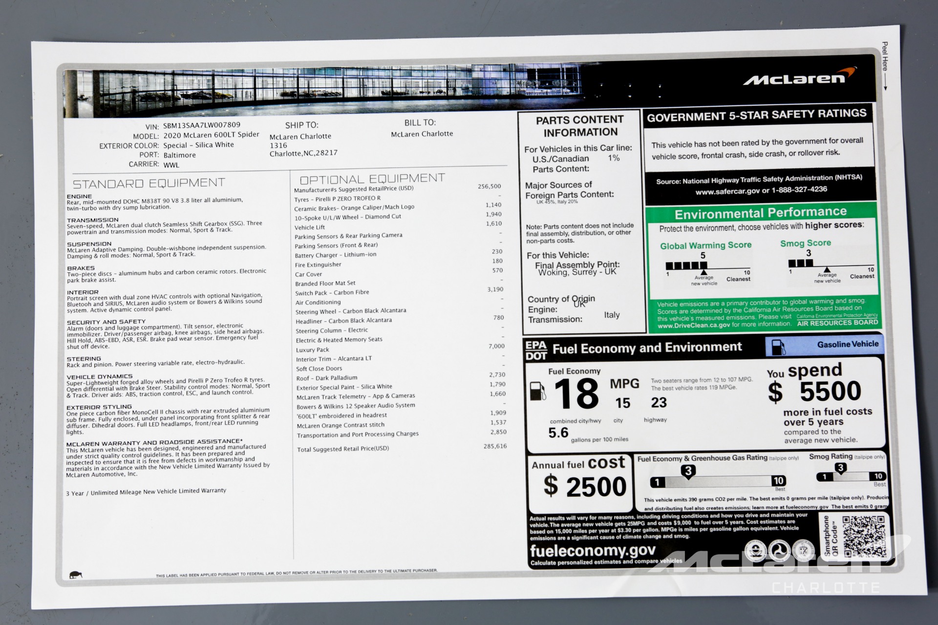Click the Luxury Pack price 7,000

pos(496,346)
